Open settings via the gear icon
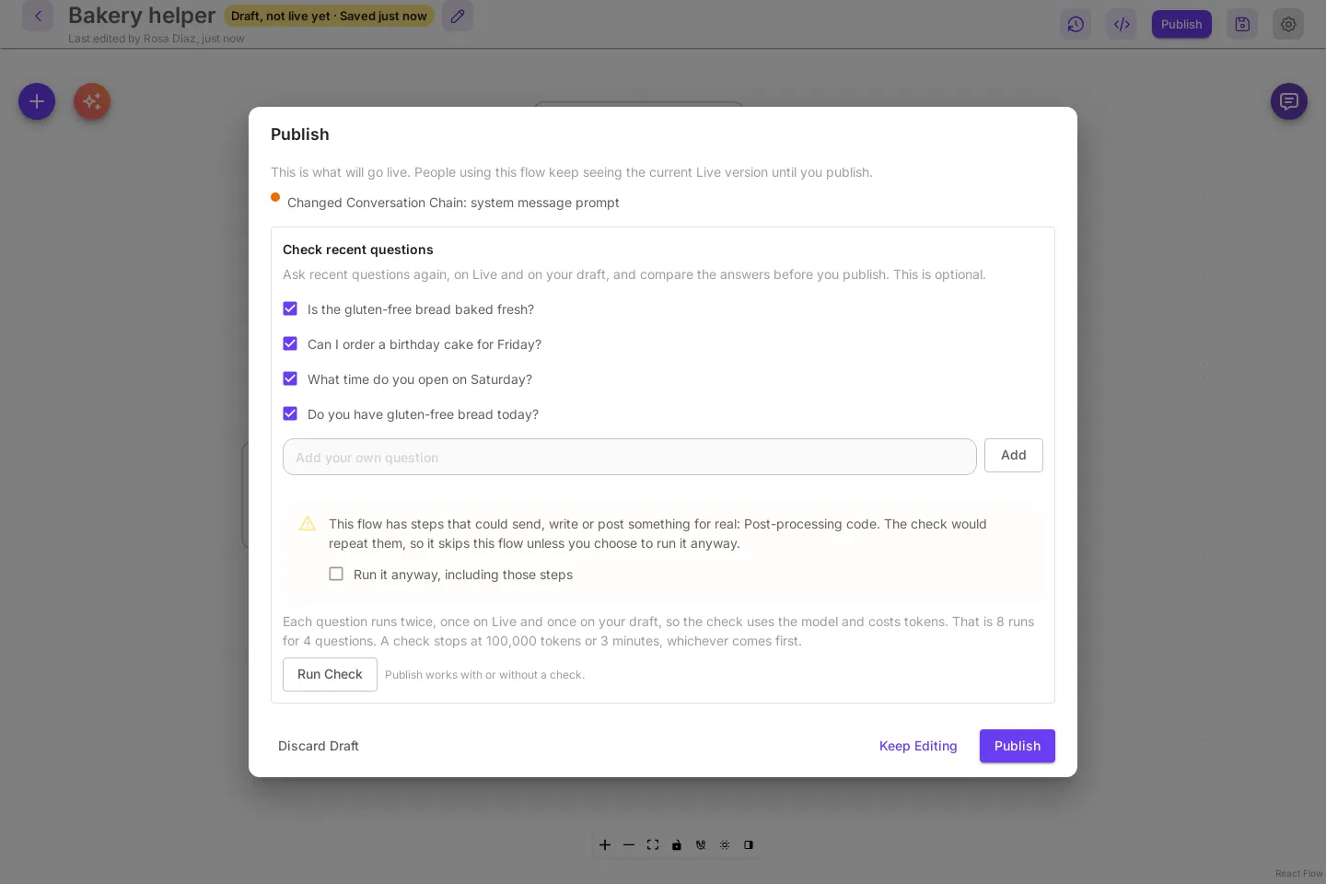The height and width of the screenshot is (884, 1326). [1288, 24]
